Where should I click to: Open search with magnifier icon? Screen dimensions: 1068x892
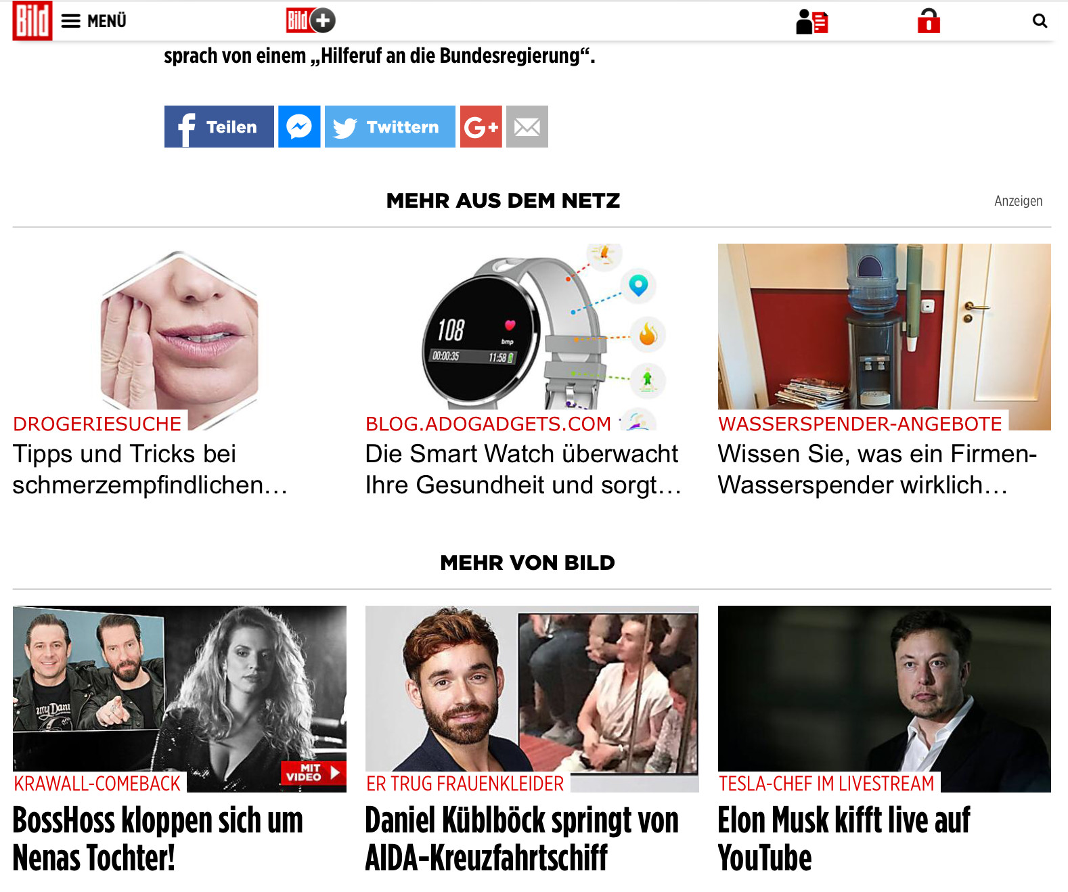point(1040,21)
